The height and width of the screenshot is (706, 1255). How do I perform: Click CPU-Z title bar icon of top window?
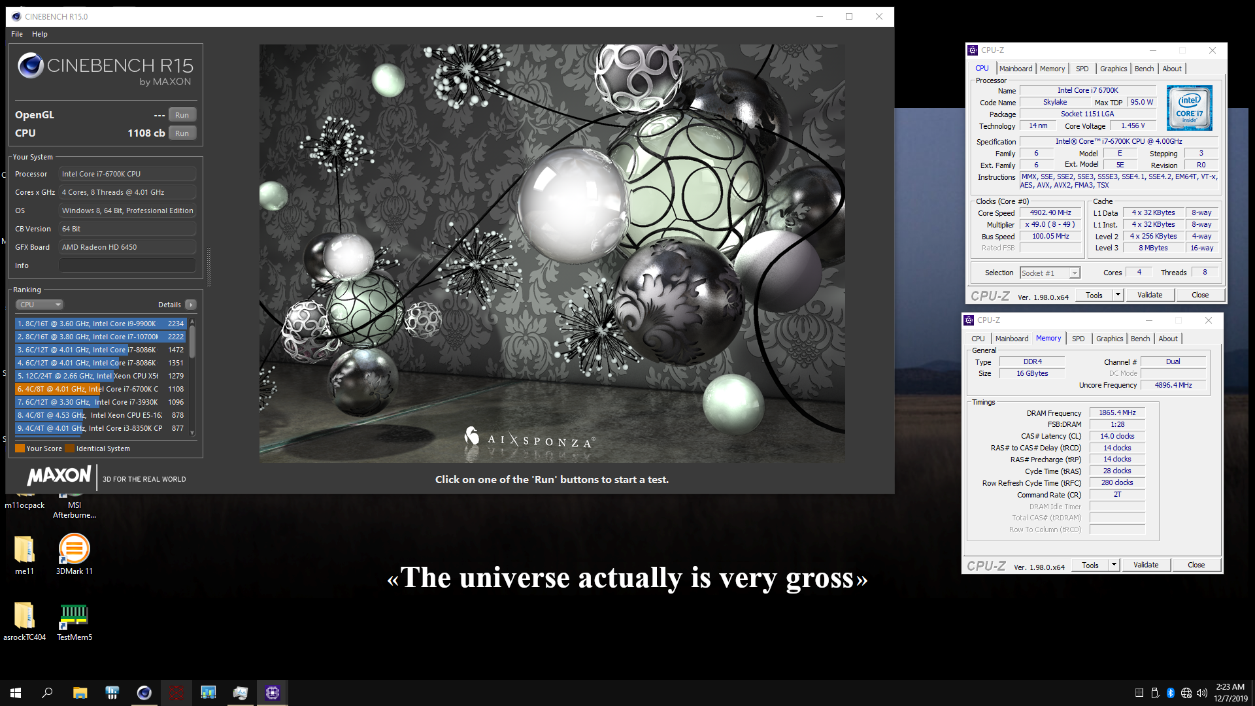(973, 50)
